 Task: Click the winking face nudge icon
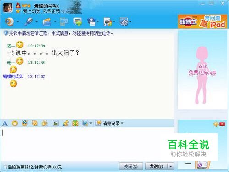click(x=34, y=123)
